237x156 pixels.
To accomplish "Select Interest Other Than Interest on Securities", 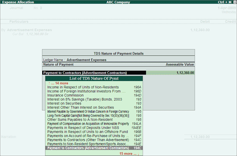I will point(94,108).
